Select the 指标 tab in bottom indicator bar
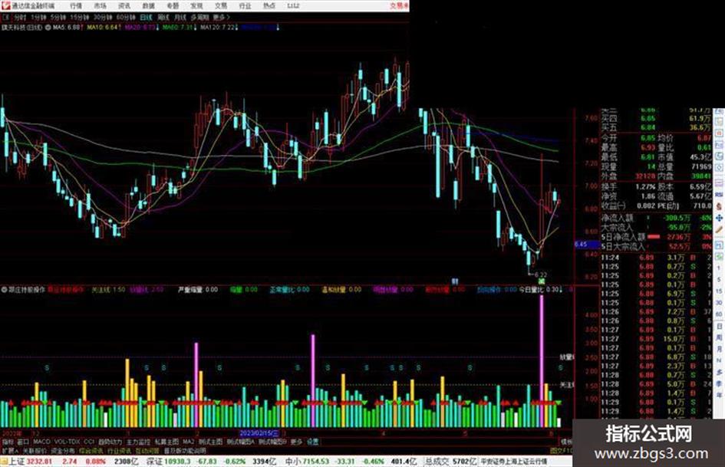 pyautogui.click(x=8, y=442)
